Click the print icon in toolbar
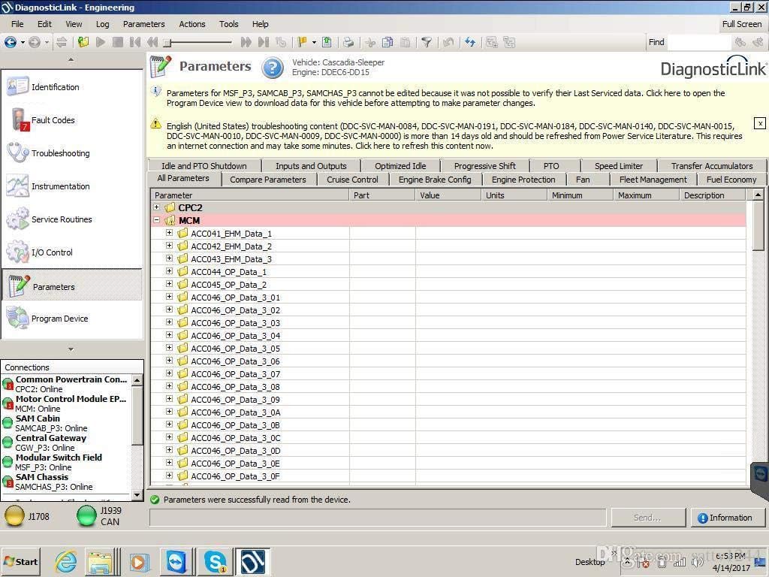 pos(348,43)
